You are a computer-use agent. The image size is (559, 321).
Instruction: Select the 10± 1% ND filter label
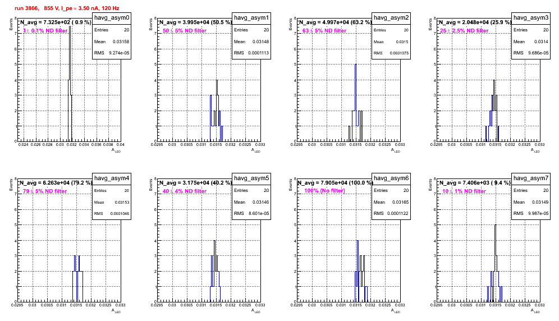click(464, 191)
